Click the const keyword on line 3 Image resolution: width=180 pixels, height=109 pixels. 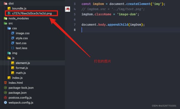[86, 4]
